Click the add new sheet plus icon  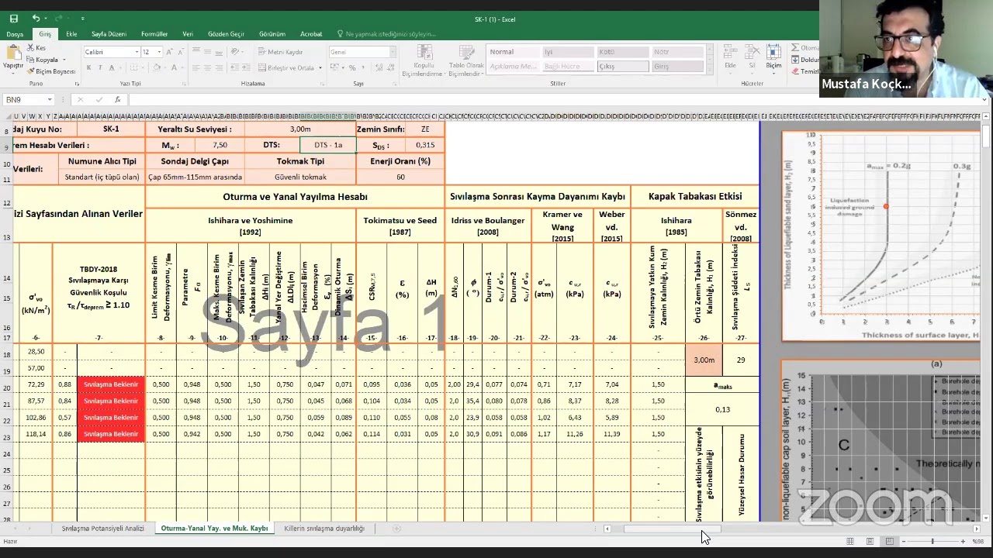click(x=396, y=529)
